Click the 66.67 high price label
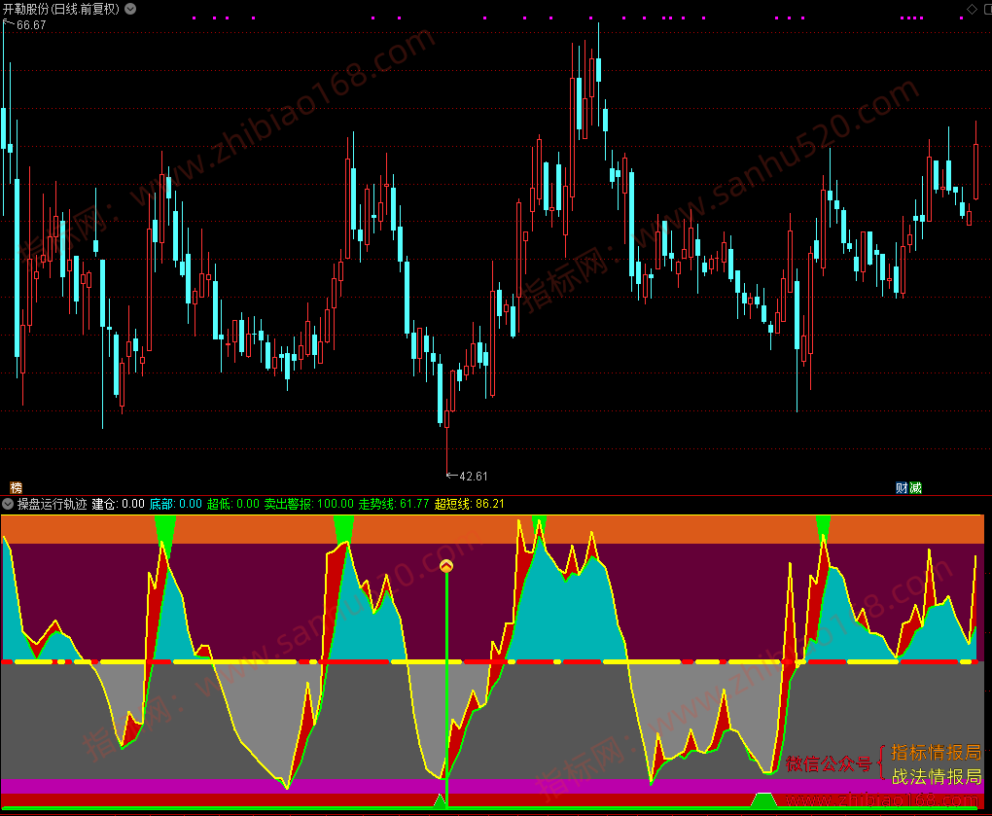This screenshot has width=992, height=816. coord(31,25)
